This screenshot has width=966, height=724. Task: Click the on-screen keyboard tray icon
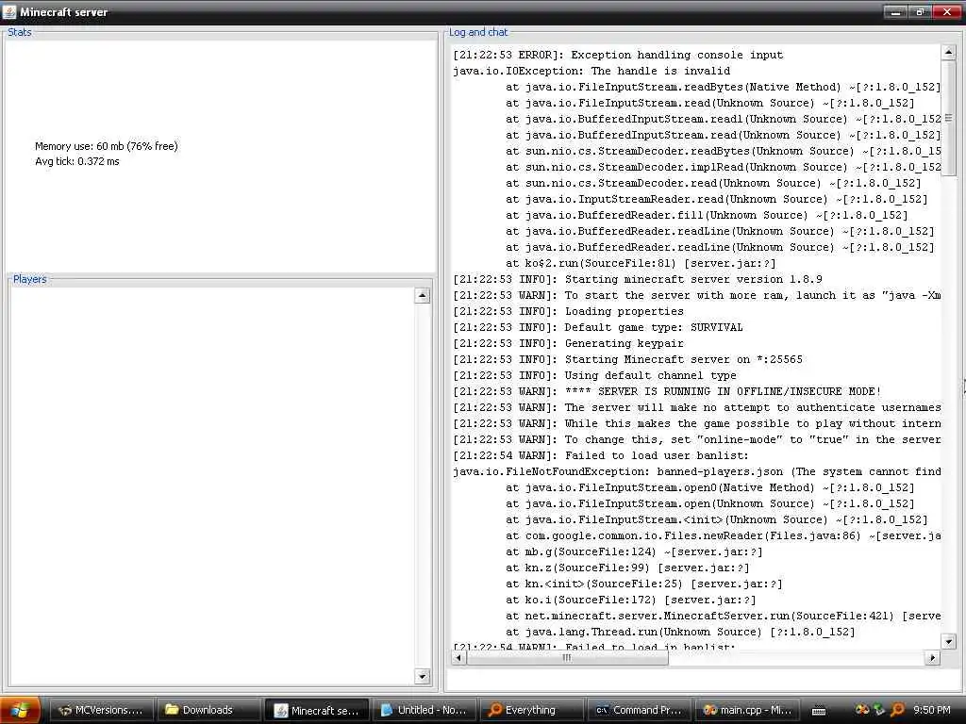[819, 711]
